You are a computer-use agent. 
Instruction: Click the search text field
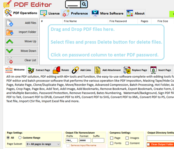tap(73, 4)
